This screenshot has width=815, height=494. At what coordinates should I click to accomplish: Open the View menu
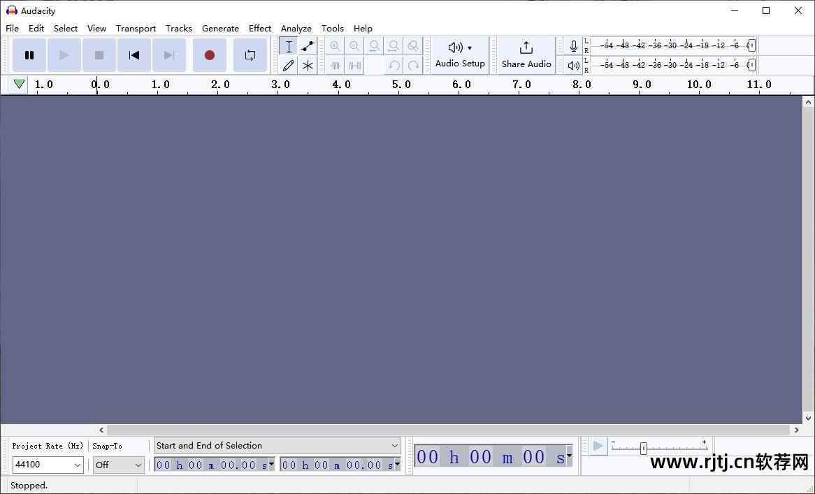coord(96,28)
